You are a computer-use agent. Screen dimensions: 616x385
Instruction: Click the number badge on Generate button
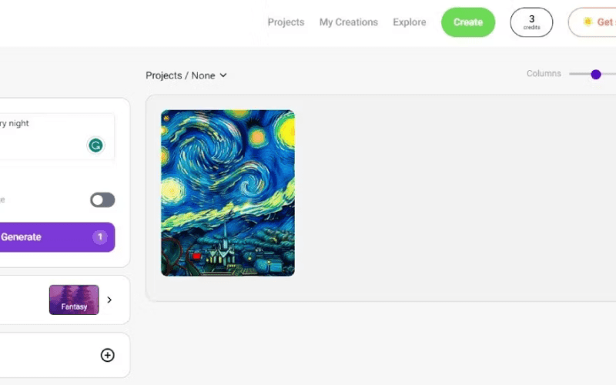[x=100, y=237]
